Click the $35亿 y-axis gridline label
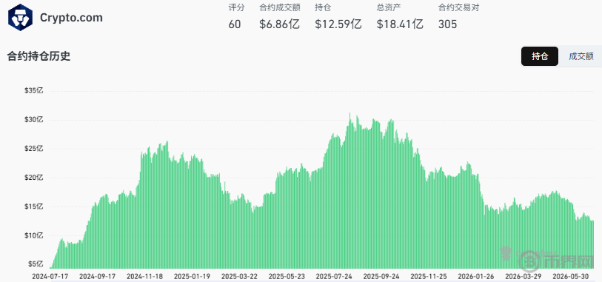602x282 pixels. pyautogui.click(x=34, y=91)
